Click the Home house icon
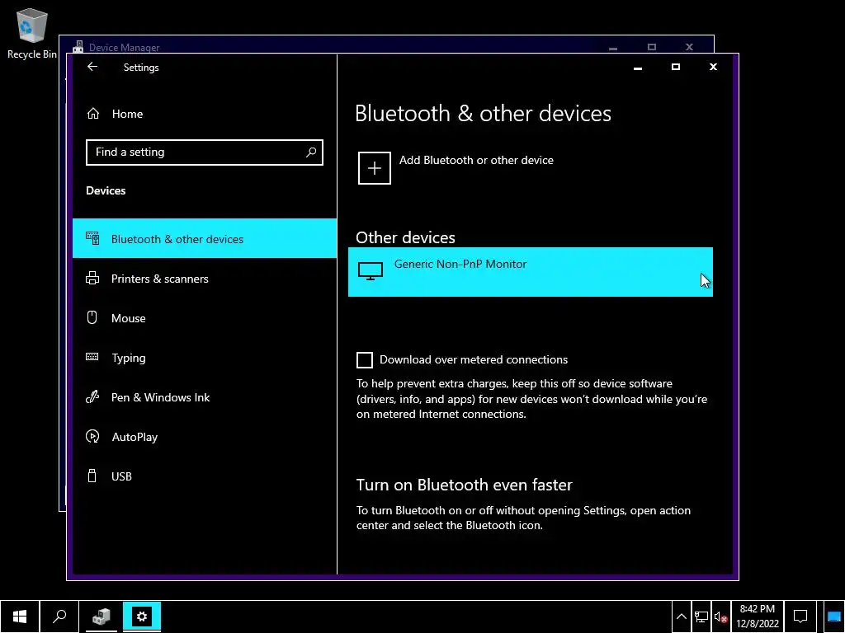The image size is (845, 633). pos(93,114)
